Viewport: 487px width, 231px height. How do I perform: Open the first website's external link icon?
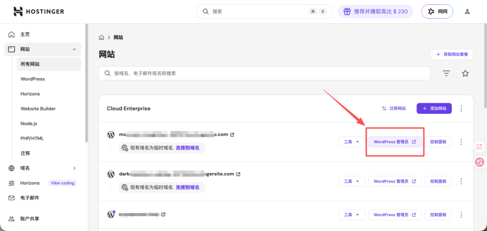[232, 135]
